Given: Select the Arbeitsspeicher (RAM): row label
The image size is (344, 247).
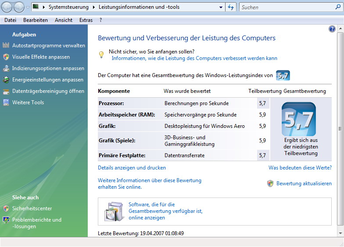Looking at the screenshot, I should tap(127, 115).
